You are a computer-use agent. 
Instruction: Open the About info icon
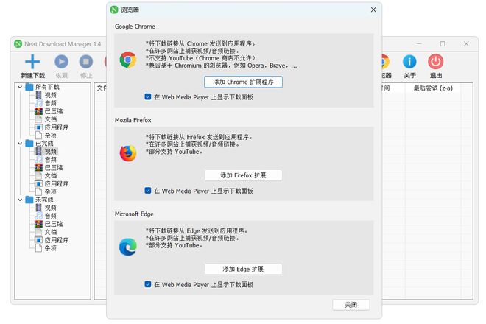coord(409,62)
